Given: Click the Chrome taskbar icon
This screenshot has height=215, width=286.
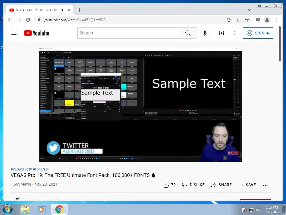Looking at the screenshot, I should pos(59,209).
